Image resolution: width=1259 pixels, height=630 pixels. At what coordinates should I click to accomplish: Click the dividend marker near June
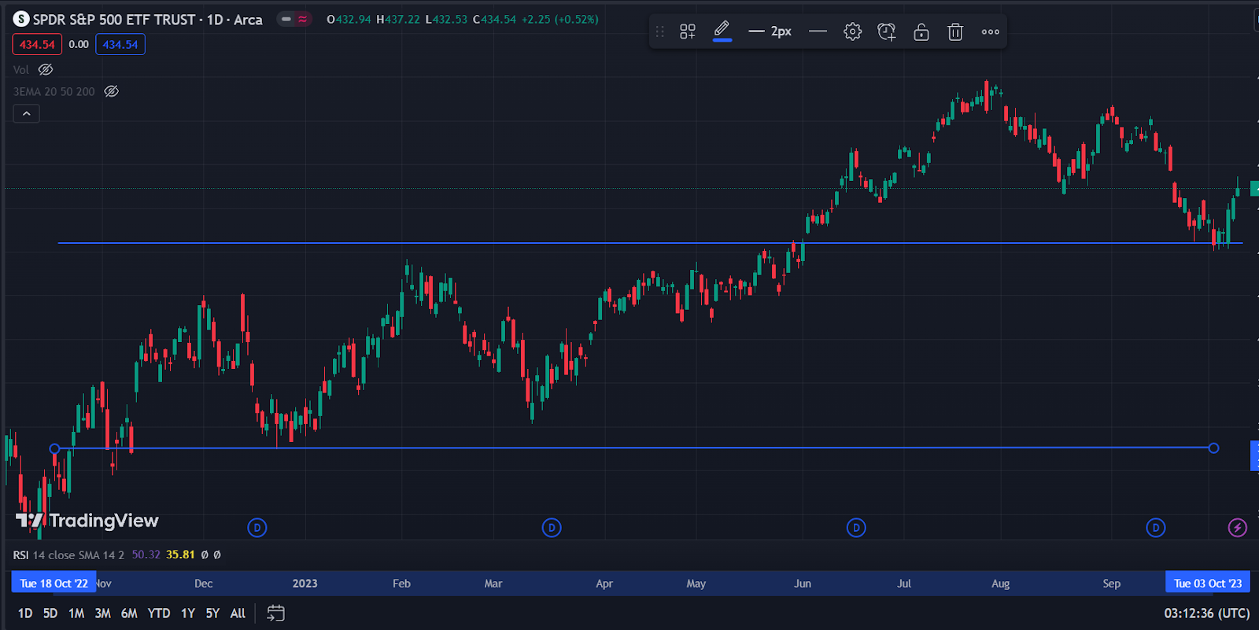click(x=856, y=528)
